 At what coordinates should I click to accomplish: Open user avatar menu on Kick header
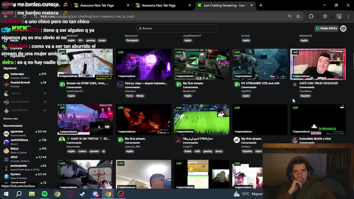pyautogui.click(x=343, y=28)
